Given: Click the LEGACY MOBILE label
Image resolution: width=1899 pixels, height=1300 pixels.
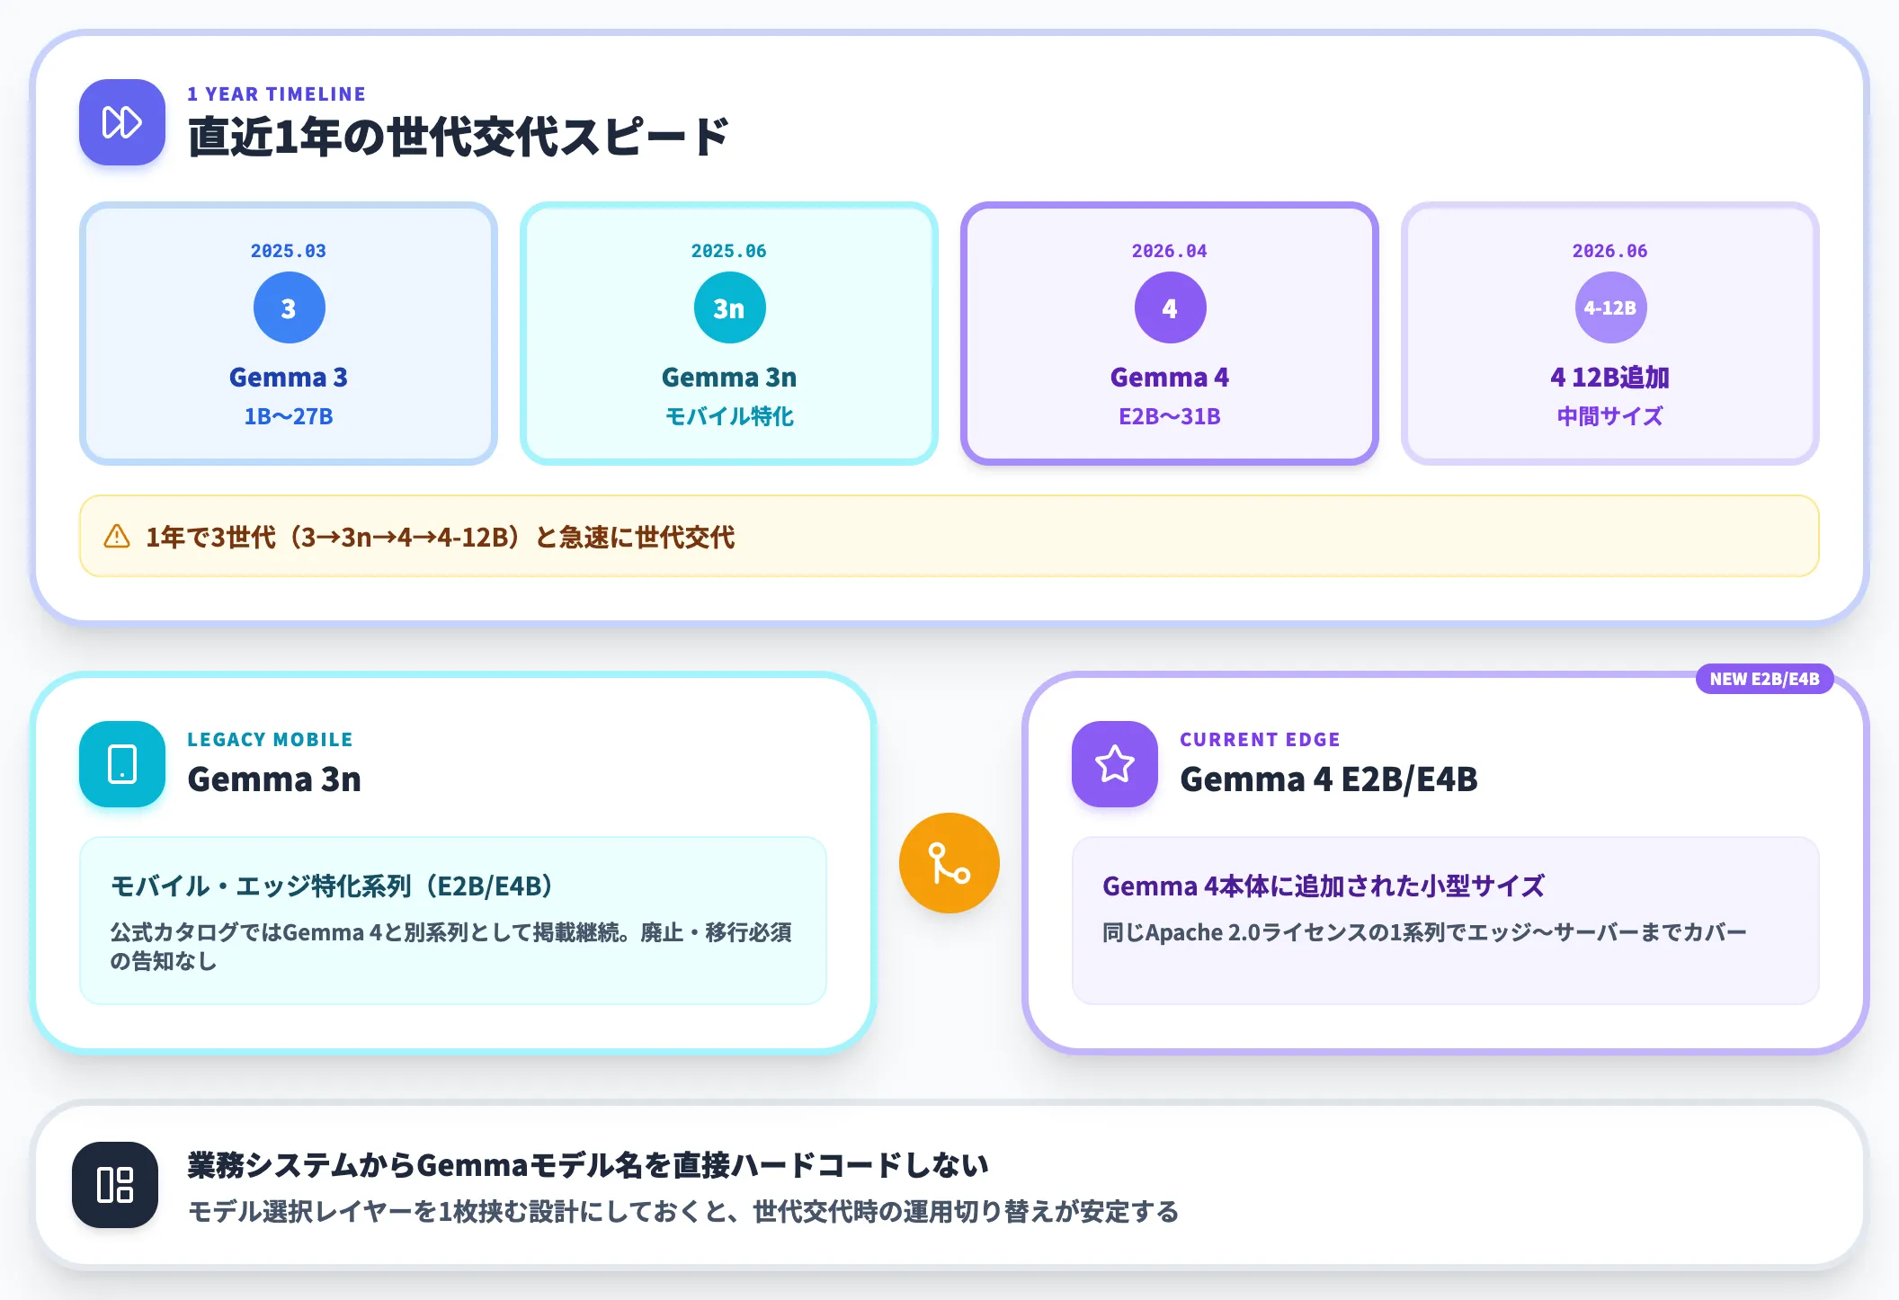Looking at the screenshot, I should [270, 740].
